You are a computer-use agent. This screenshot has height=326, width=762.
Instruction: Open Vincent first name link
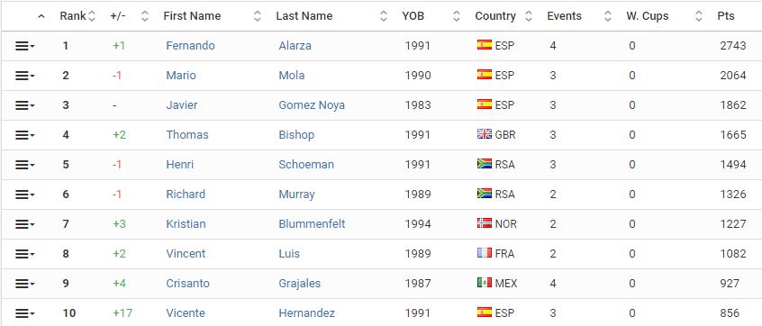click(186, 253)
